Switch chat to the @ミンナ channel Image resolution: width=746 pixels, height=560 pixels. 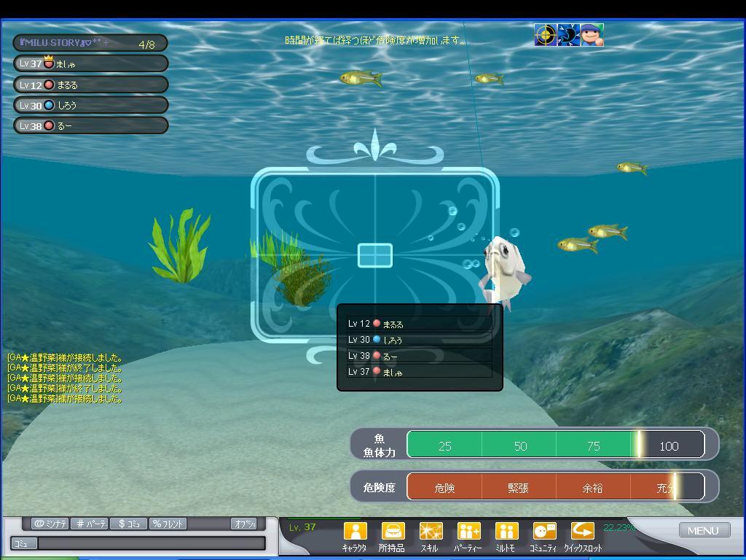pos(50,524)
